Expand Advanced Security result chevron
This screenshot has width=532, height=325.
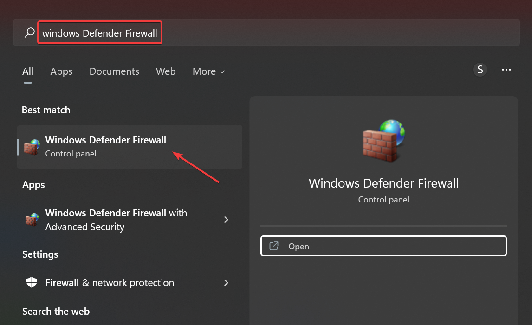[226, 220]
